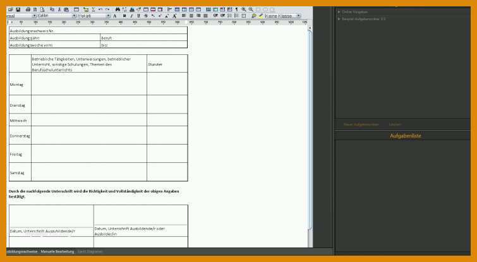Click the Samstag row label
This screenshot has height=262, width=477.
16,172
